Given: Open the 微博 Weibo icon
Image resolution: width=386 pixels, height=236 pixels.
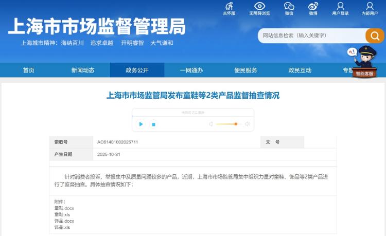Looking at the screenshot, I should [313, 7].
